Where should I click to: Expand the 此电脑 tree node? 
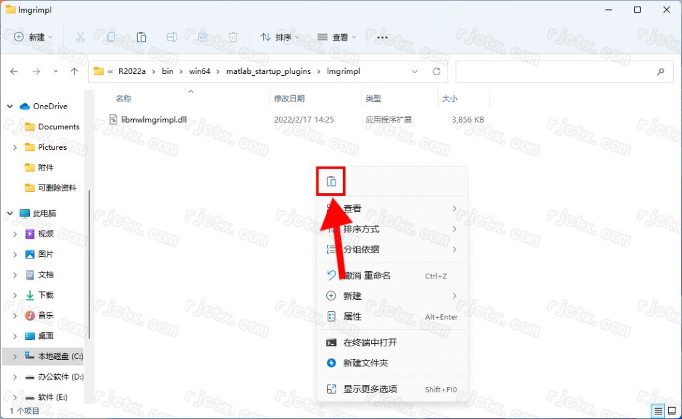pyautogui.click(x=11, y=213)
